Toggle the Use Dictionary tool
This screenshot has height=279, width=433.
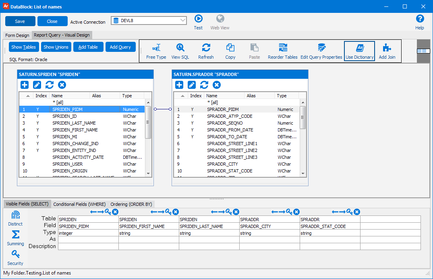point(360,51)
